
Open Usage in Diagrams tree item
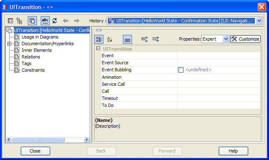click(40, 37)
